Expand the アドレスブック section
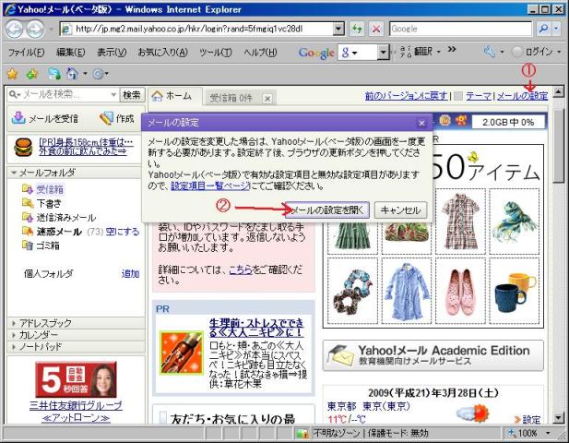 point(14,323)
